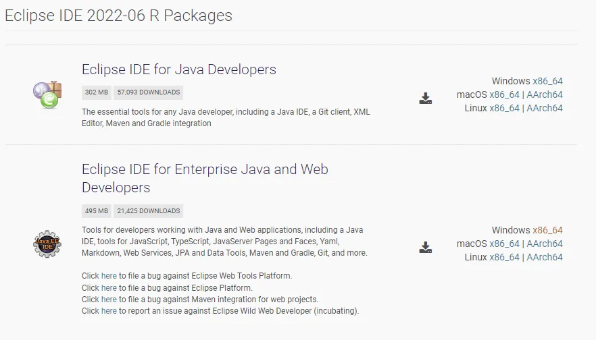Image resolution: width=596 pixels, height=340 pixels.
Task: Click the Java Developers essential tools description text
Action: (x=226, y=117)
